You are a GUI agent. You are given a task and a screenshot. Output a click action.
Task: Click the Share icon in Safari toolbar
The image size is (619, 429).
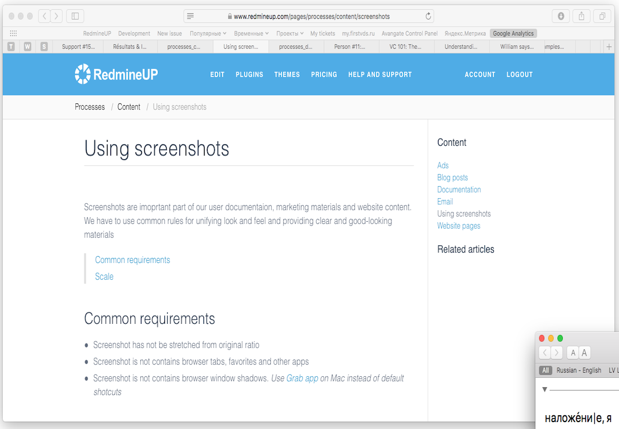coord(581,16)
